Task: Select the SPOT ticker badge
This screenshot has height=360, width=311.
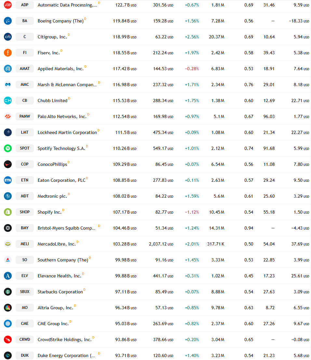Action: click(x=25, y=148)
